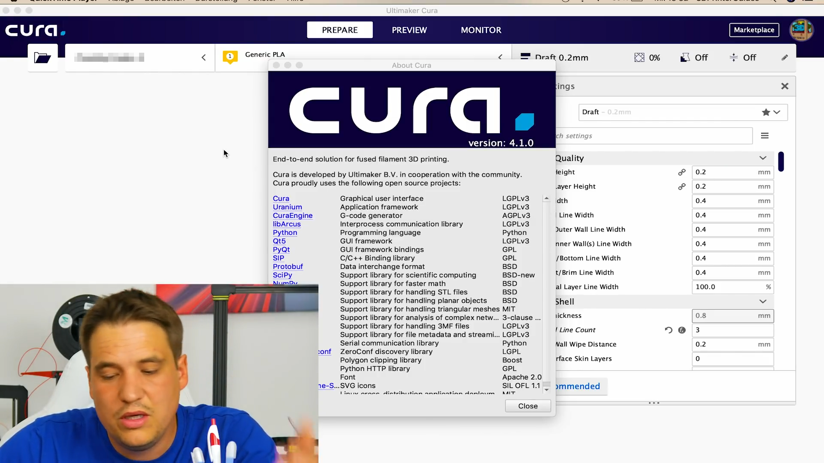The width and height of the screenshot is (824, 463).
Task: Click the Cura logo at top left
Action: click(35, 30)
